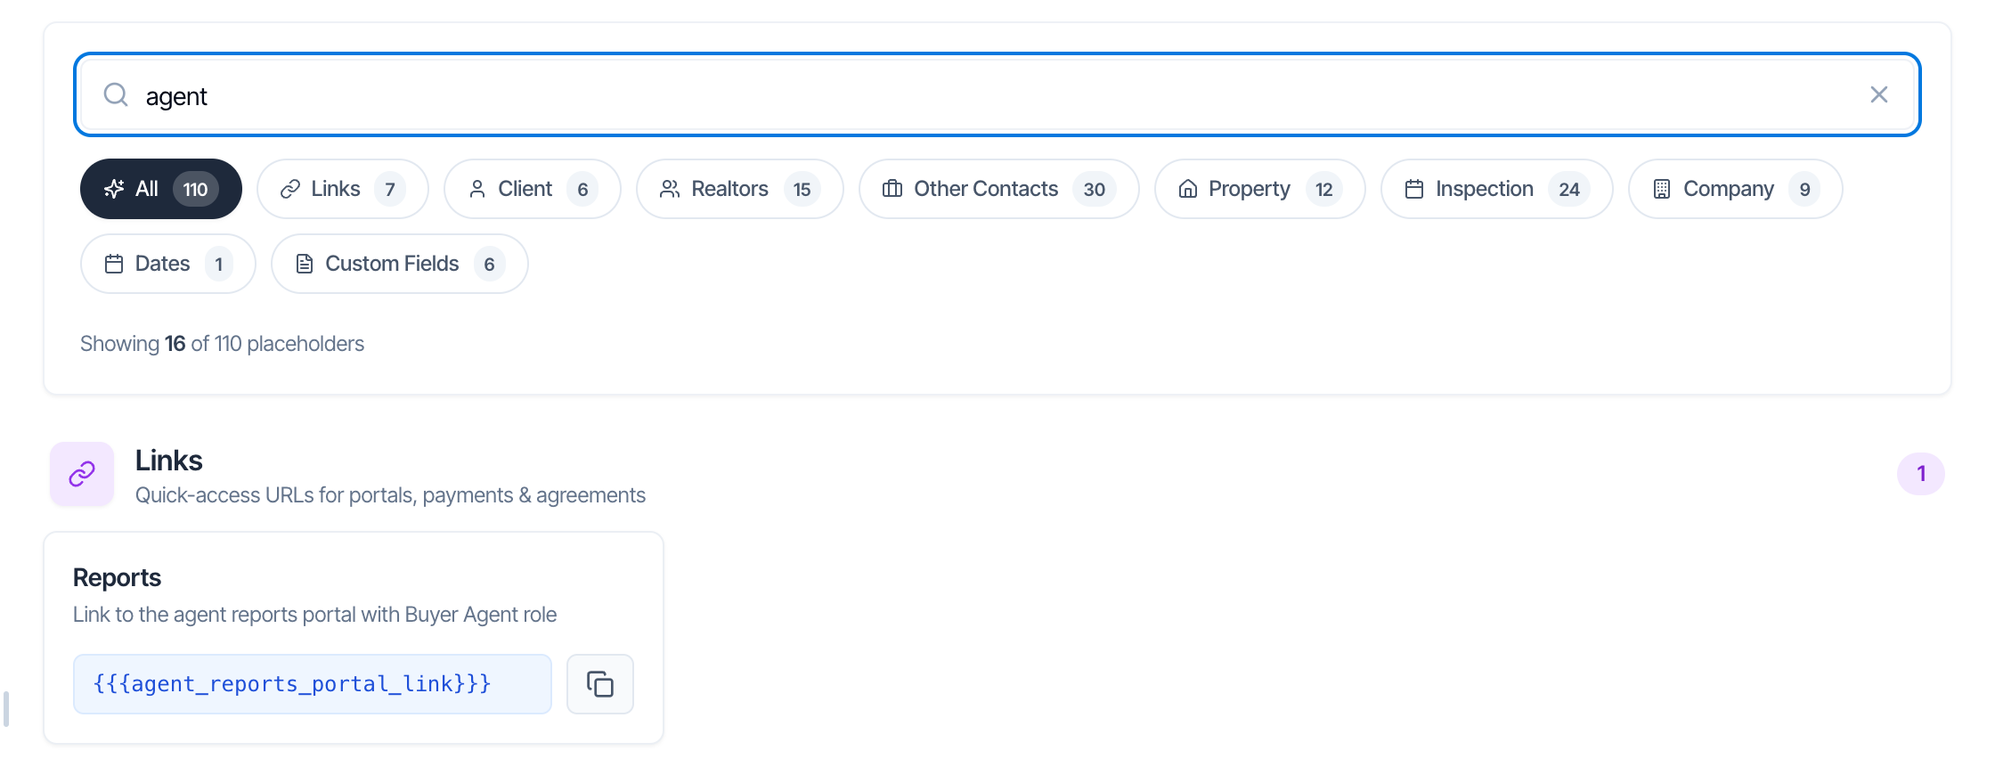Click the Links section count badge

(1921, 474)
